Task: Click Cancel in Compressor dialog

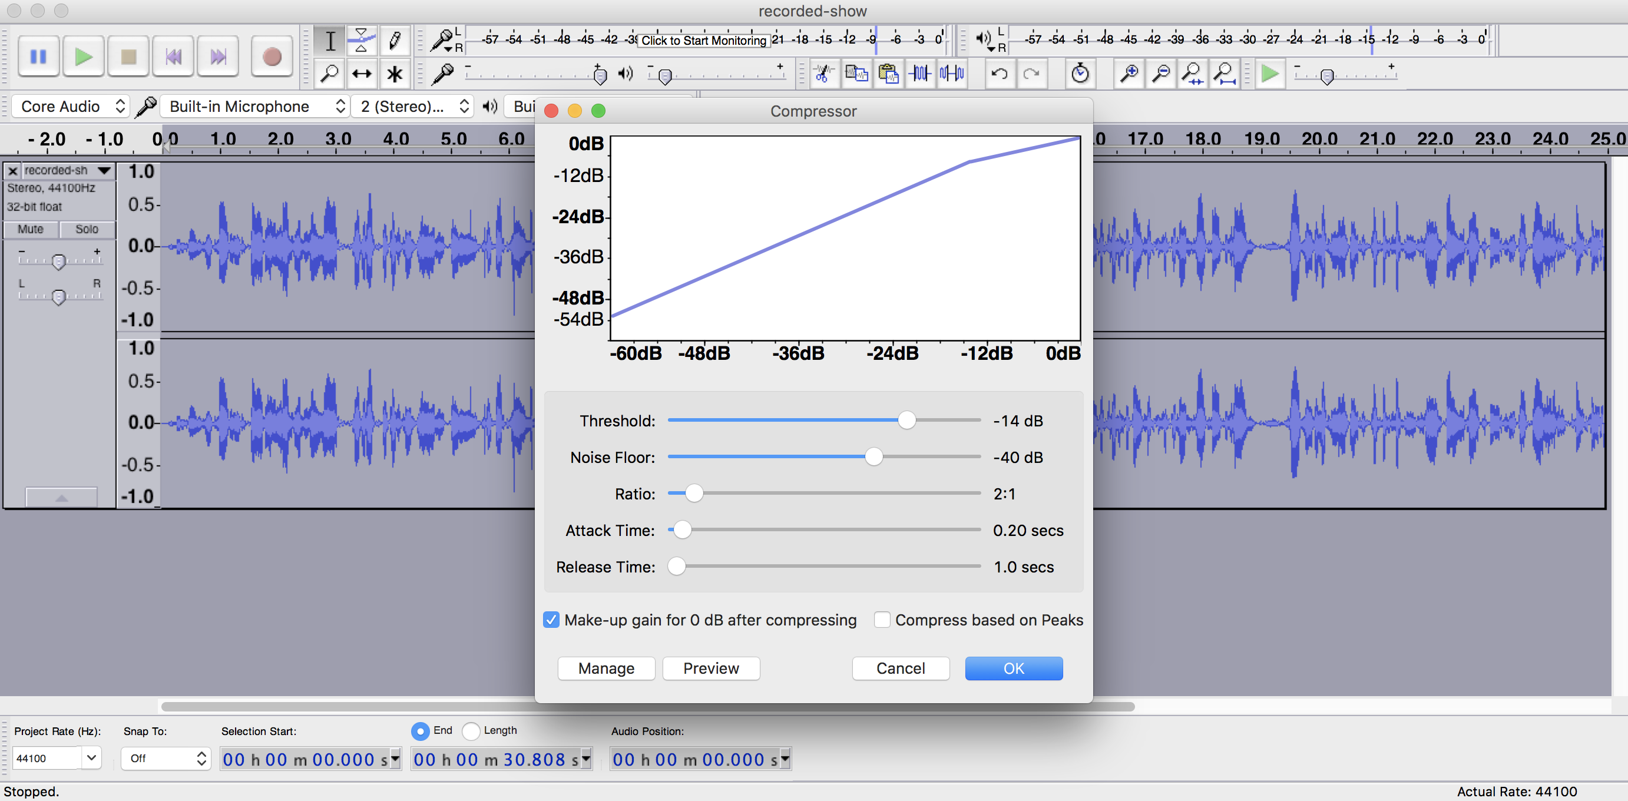Action: [901, 668]
